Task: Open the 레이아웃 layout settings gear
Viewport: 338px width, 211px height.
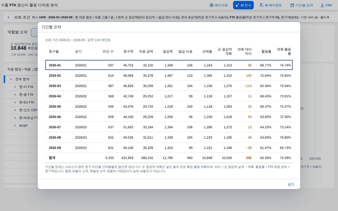Action: click(219, 5)
